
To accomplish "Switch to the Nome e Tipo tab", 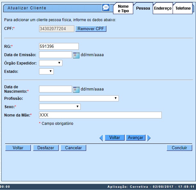I will pyautogui.click(x=123, y=9).
